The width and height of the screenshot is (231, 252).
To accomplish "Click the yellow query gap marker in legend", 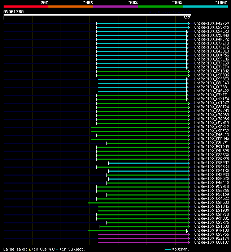I will (x=30, y=249).
